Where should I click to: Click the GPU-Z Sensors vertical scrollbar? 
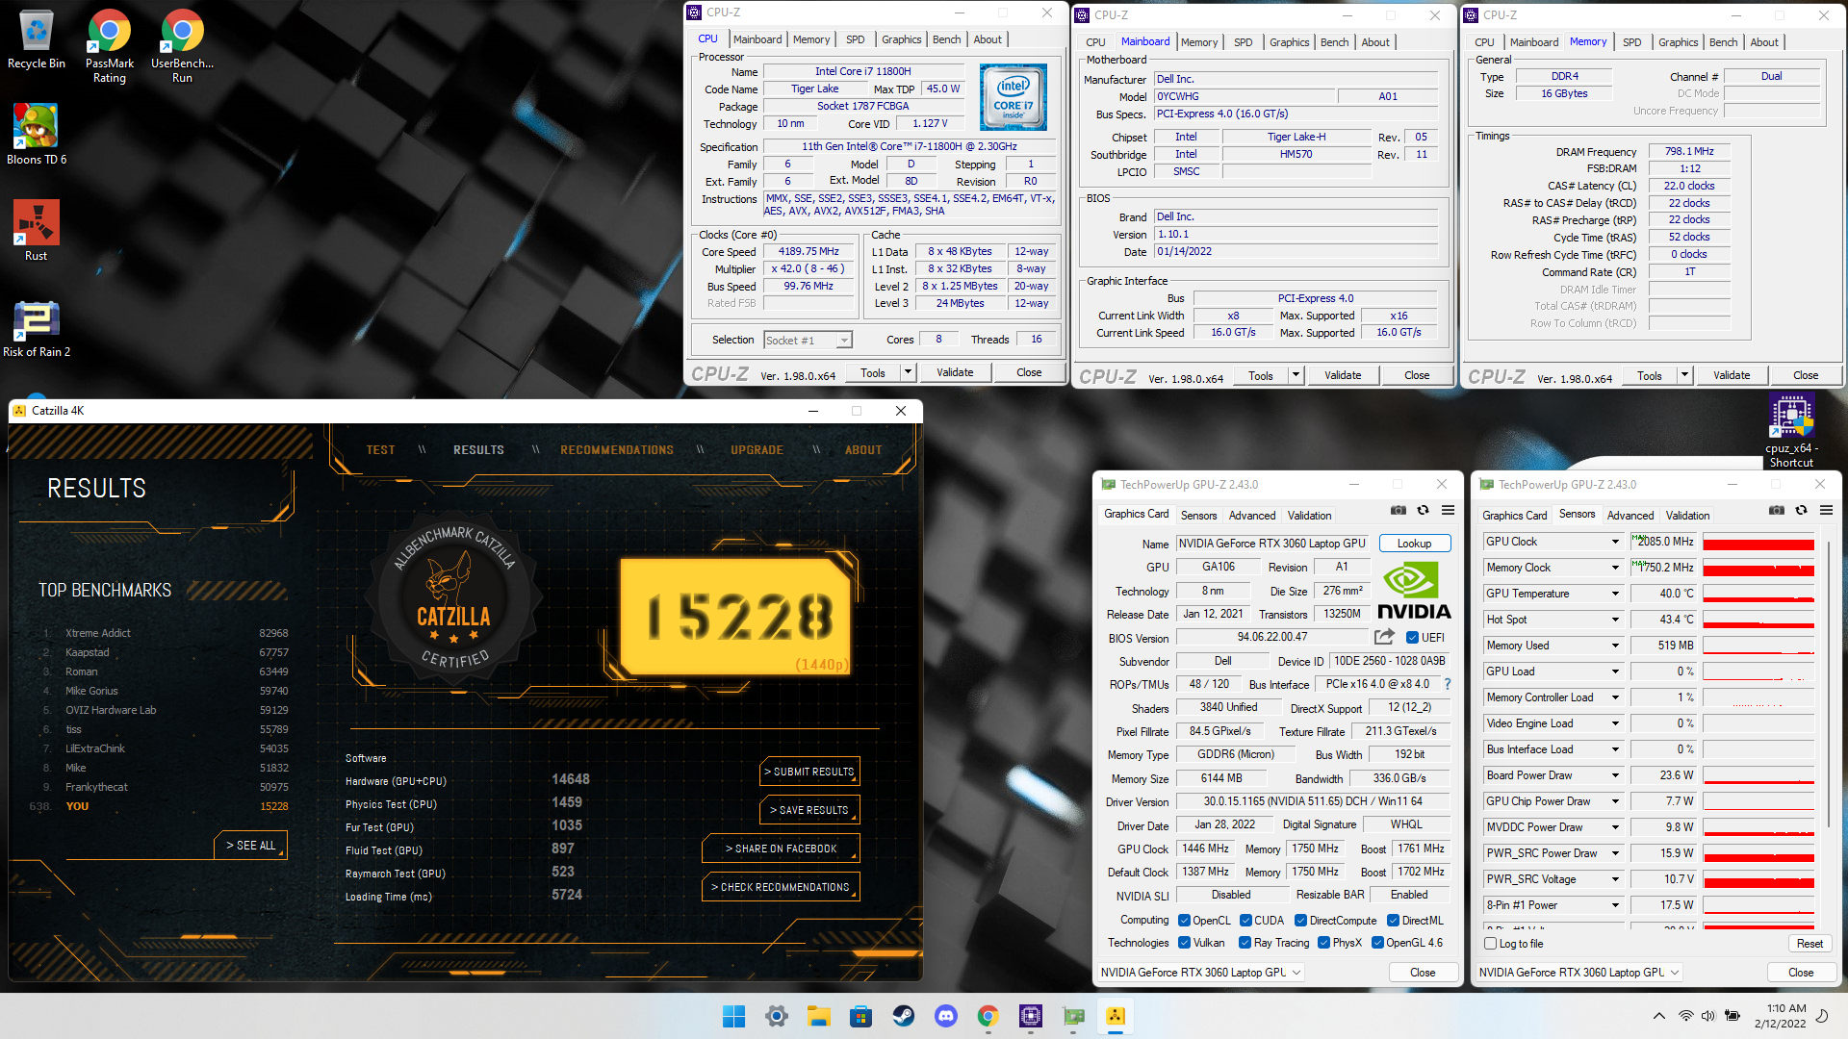point(1827,683)
